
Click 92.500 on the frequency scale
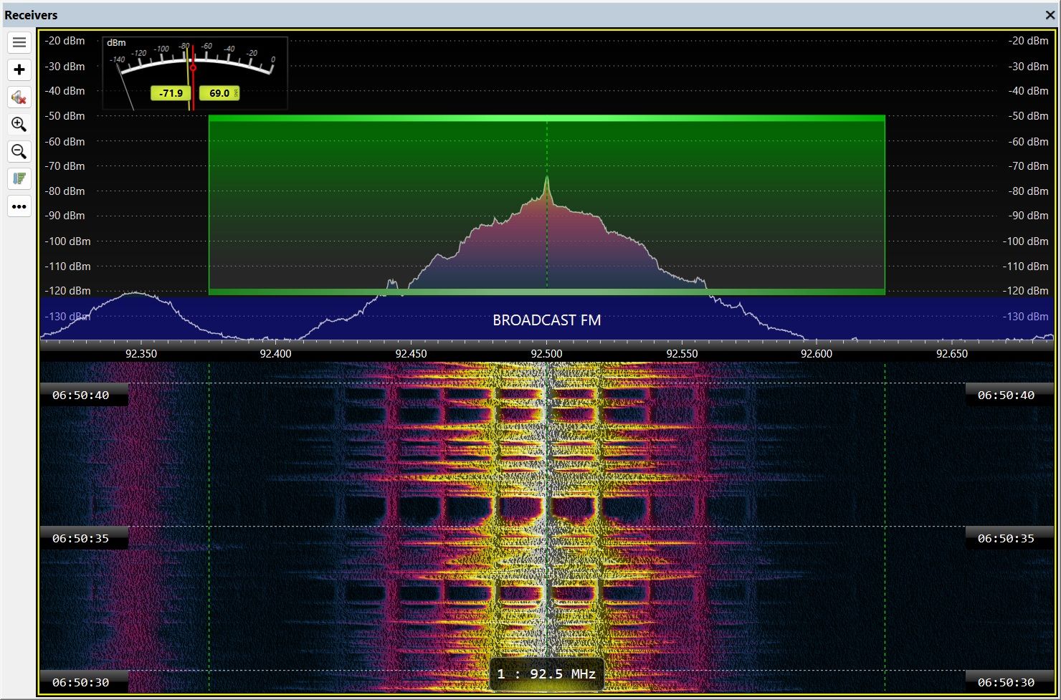click(x=546, y=353)
